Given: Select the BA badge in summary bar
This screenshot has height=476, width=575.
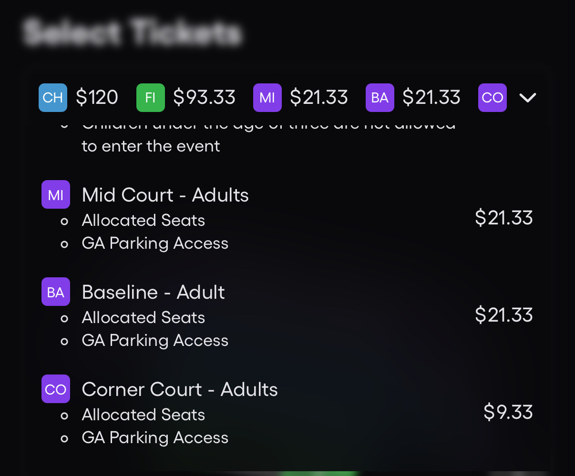Looking at the screenshot, I should 380,98.
